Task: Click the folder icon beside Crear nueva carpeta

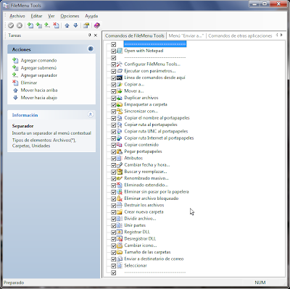Action: [x=120, y=212]
